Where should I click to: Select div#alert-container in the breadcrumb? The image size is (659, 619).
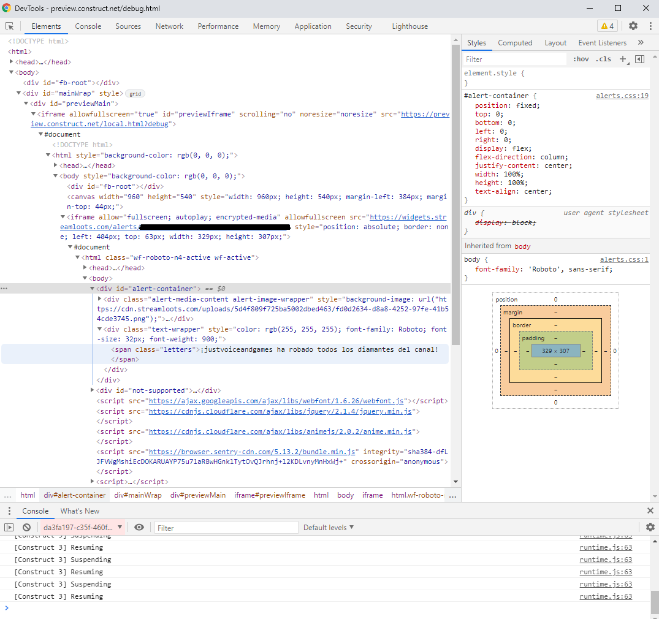(x=74, y=495)
